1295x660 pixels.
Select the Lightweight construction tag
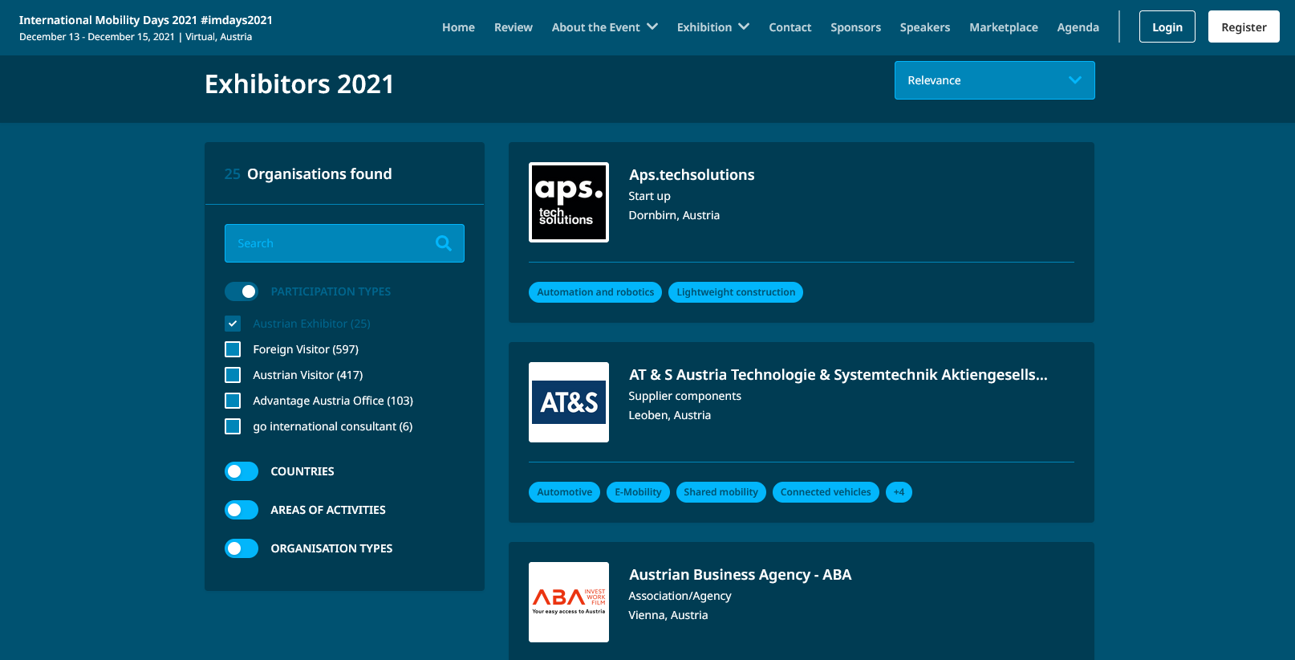pos(735,292)
